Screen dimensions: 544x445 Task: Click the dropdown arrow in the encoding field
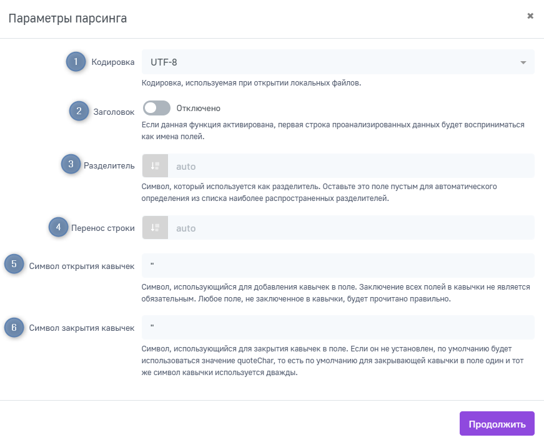coord(523,62)
